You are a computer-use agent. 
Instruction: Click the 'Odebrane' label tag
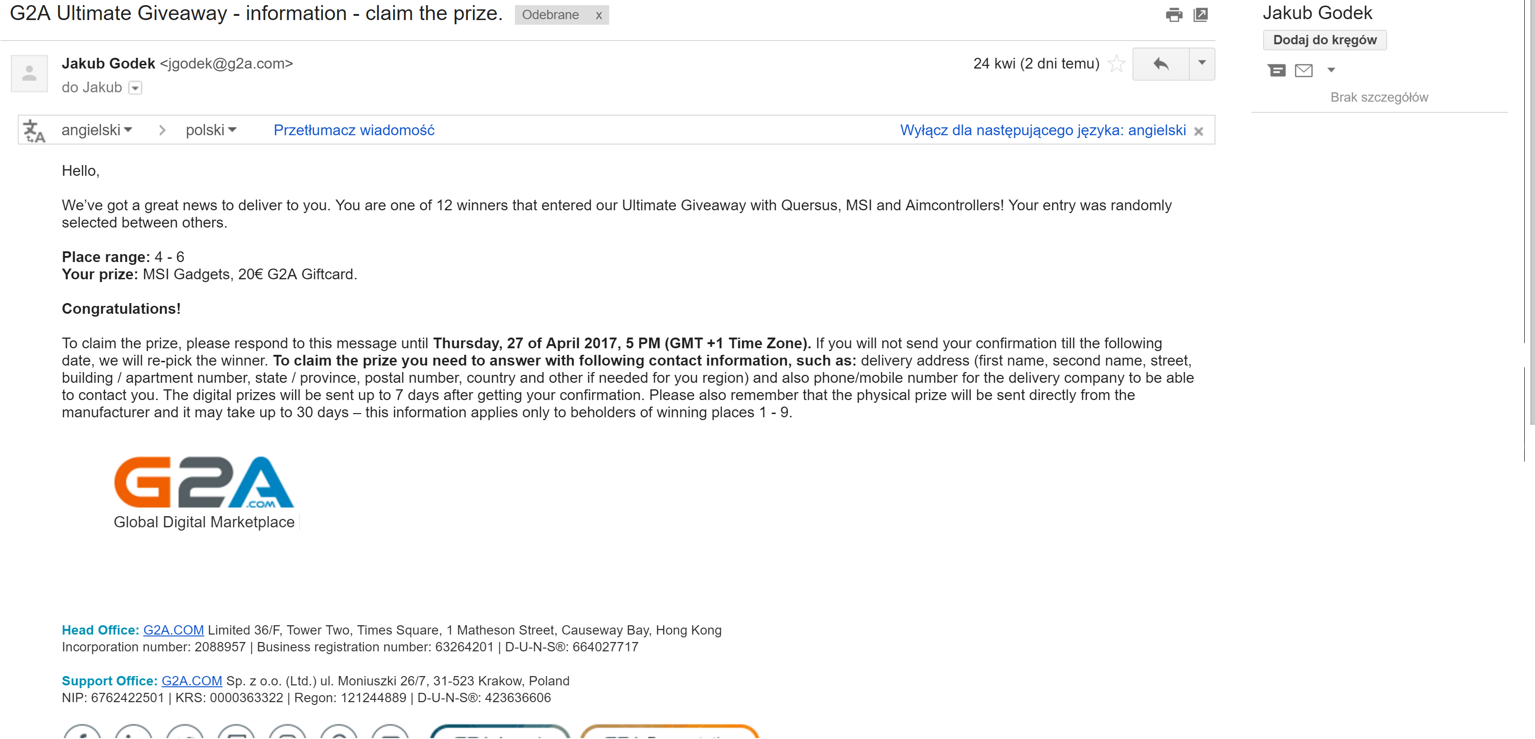coord(550,15)
